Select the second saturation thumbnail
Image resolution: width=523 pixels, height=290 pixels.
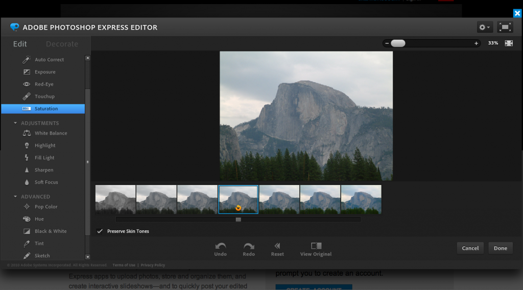(156, 199)
